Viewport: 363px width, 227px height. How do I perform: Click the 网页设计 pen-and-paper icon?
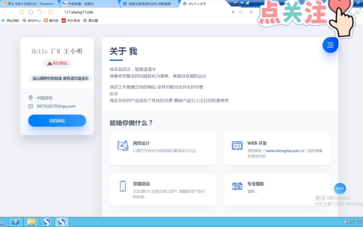coord(123,146)
